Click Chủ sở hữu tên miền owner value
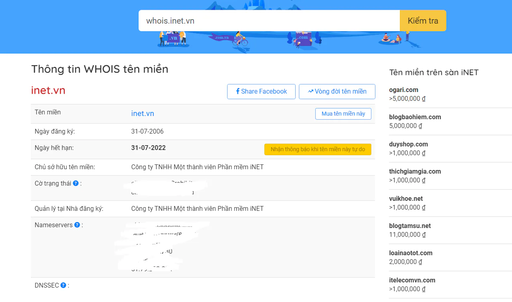The width and height of the screenshot is (512, 302). [198, 167]
